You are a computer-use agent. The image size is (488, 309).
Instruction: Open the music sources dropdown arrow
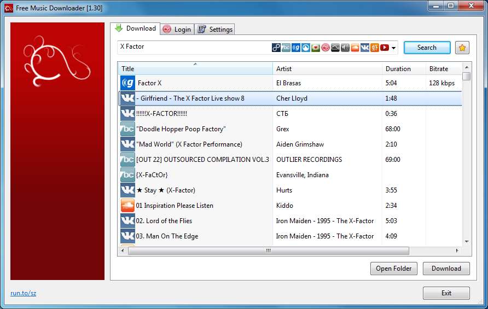pos(393,48)
